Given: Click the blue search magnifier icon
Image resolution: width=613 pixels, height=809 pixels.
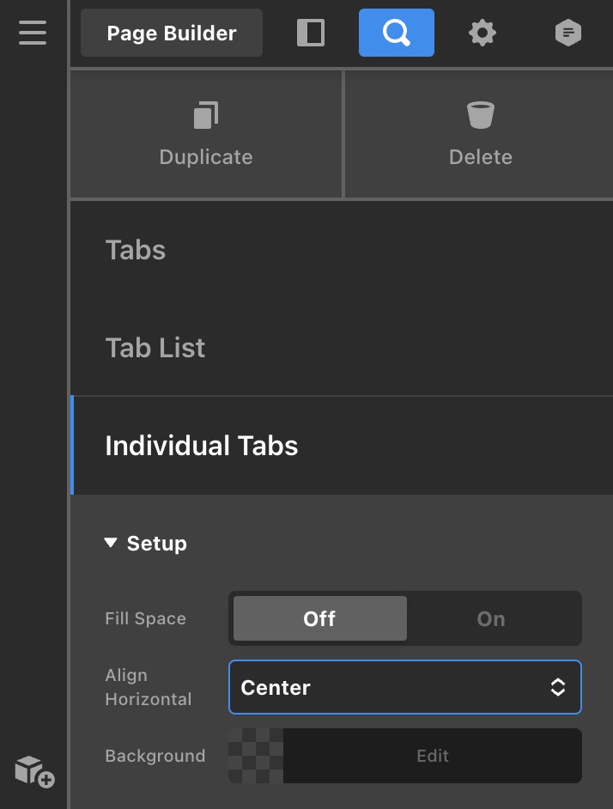Looking at the screenshot, I should coord(396,33).
